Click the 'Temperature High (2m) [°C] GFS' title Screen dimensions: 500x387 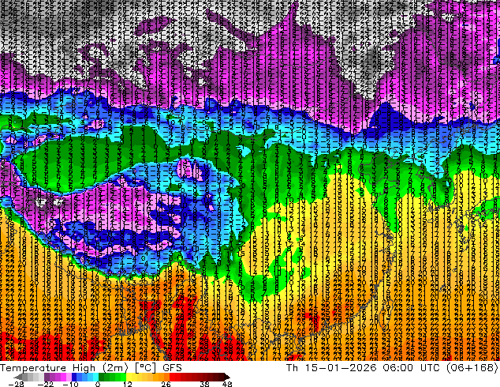pos(91,368)
